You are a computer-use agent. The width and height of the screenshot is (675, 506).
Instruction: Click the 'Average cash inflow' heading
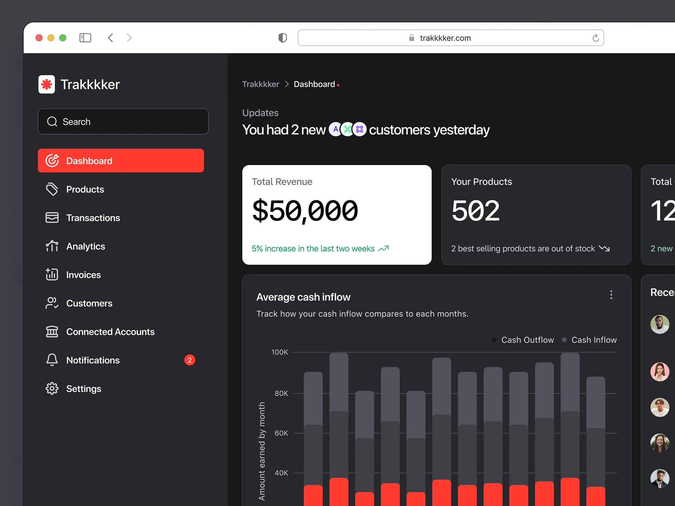(303, 297)
